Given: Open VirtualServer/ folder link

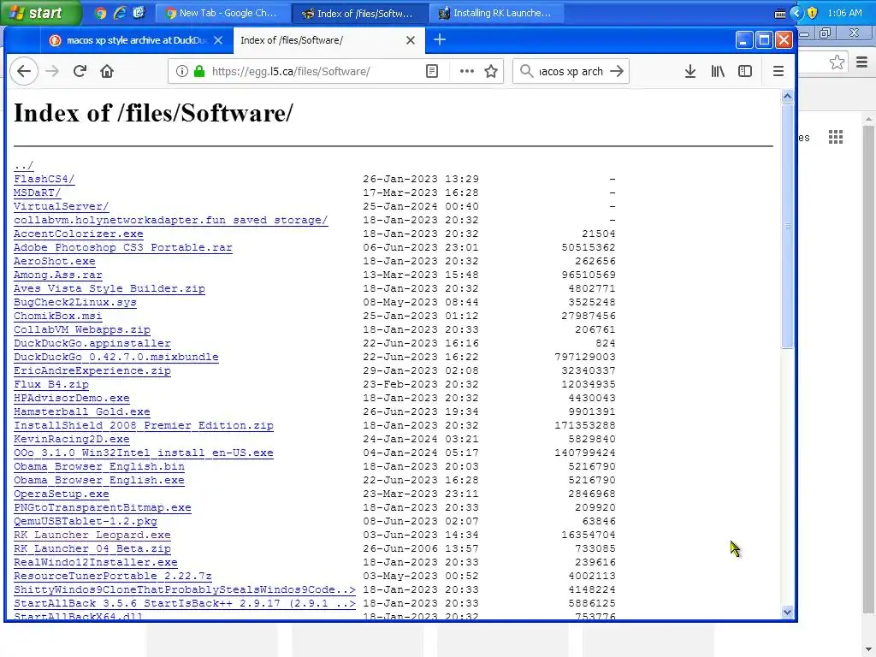Looking at the screenshot, I should click(62, 206).
